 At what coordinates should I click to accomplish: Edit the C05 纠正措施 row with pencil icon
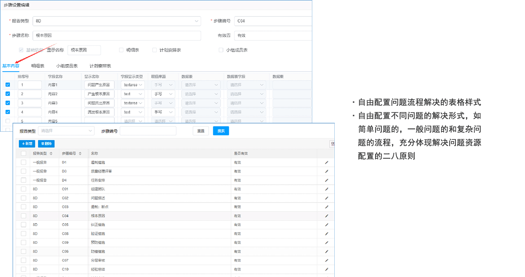[x=327, y=225]
